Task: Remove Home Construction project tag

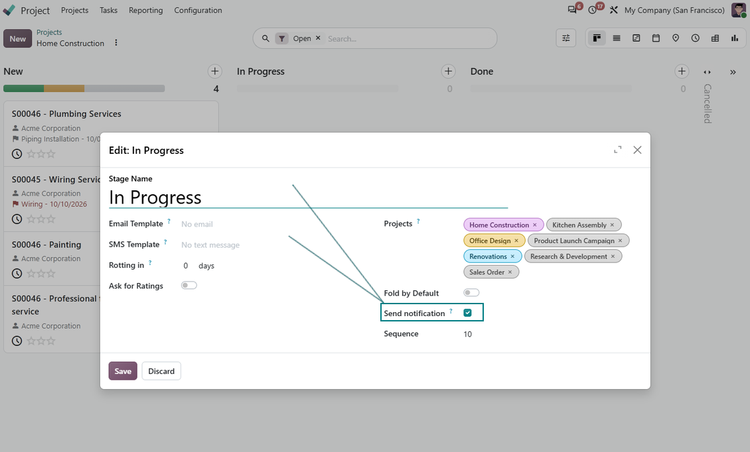Action: 535,225
